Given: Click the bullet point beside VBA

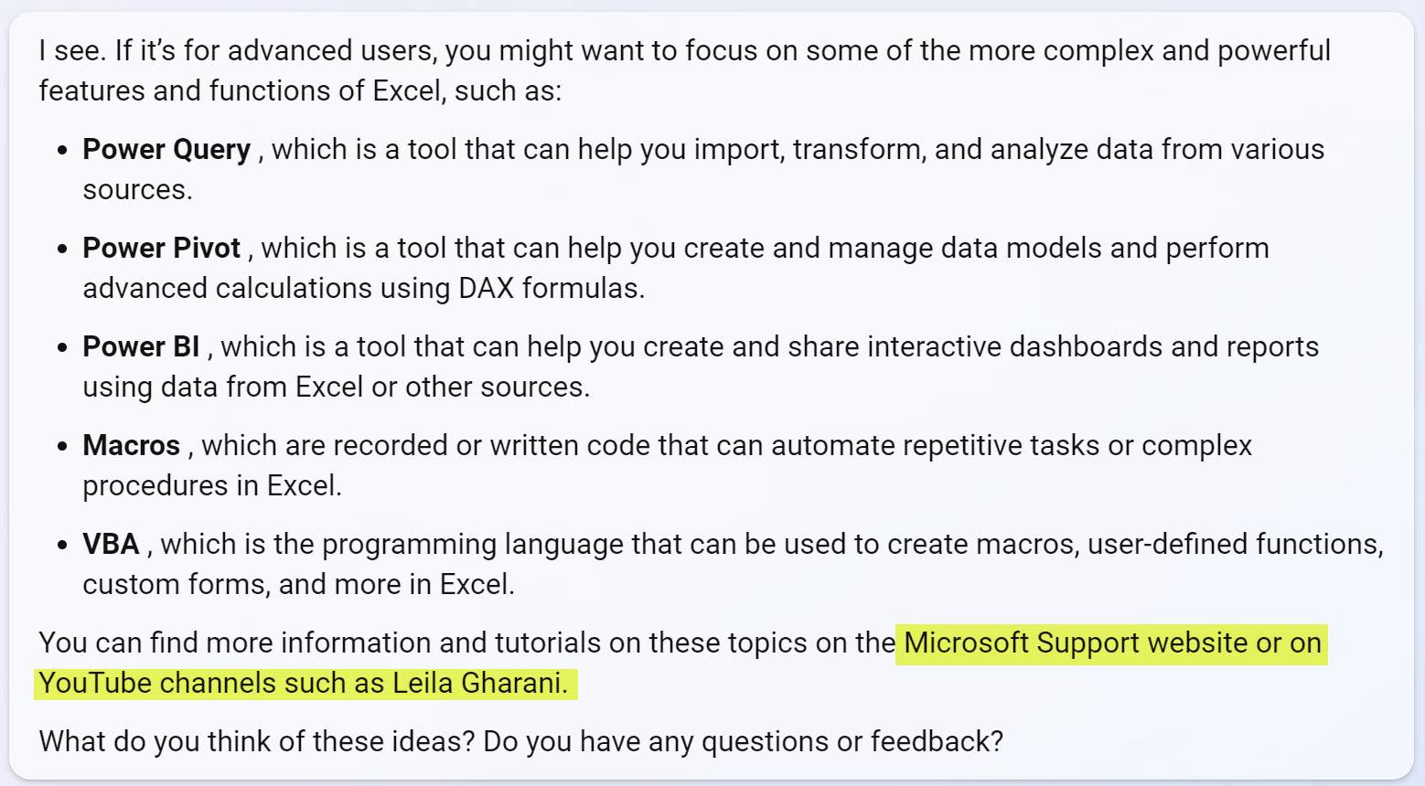Looking at the screenshot, I should point(62,546).
